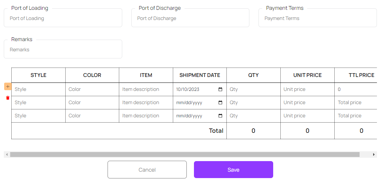Open calendar picker in third row shipment date
Screen dimensions: 386x186
(220, 116)
